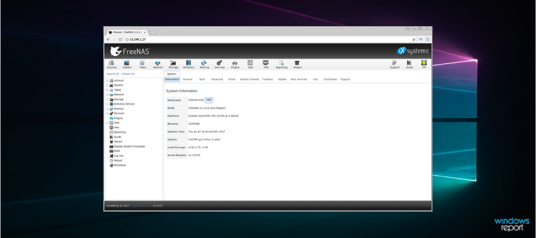536x238 pixels.
Task: Switch to the Email tab
Action: pos(232,79)
